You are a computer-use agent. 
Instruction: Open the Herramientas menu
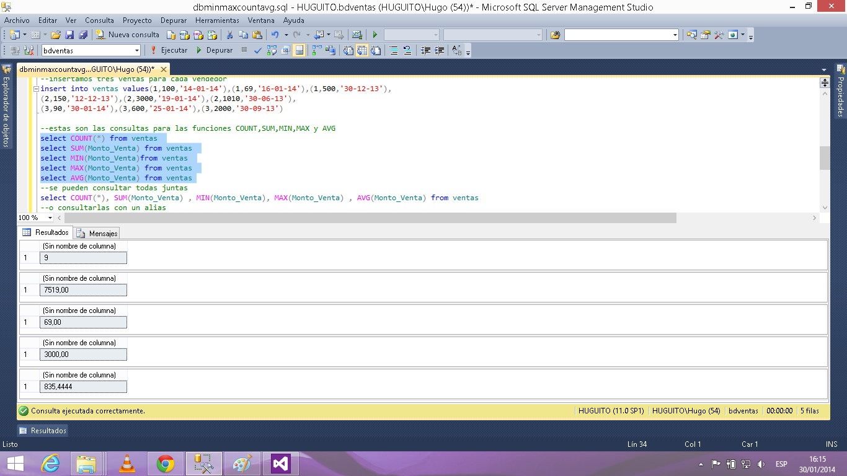(217, 20)
